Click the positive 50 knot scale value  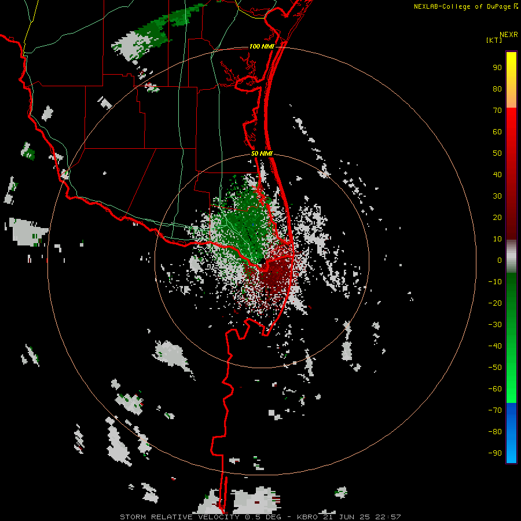[x=497, y=153]
